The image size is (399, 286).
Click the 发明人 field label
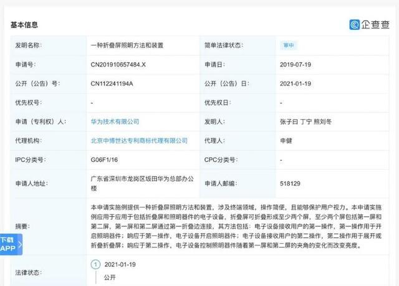214,122
